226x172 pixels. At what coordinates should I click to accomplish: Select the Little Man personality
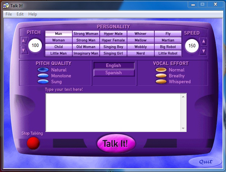click(x=58, y=53)
